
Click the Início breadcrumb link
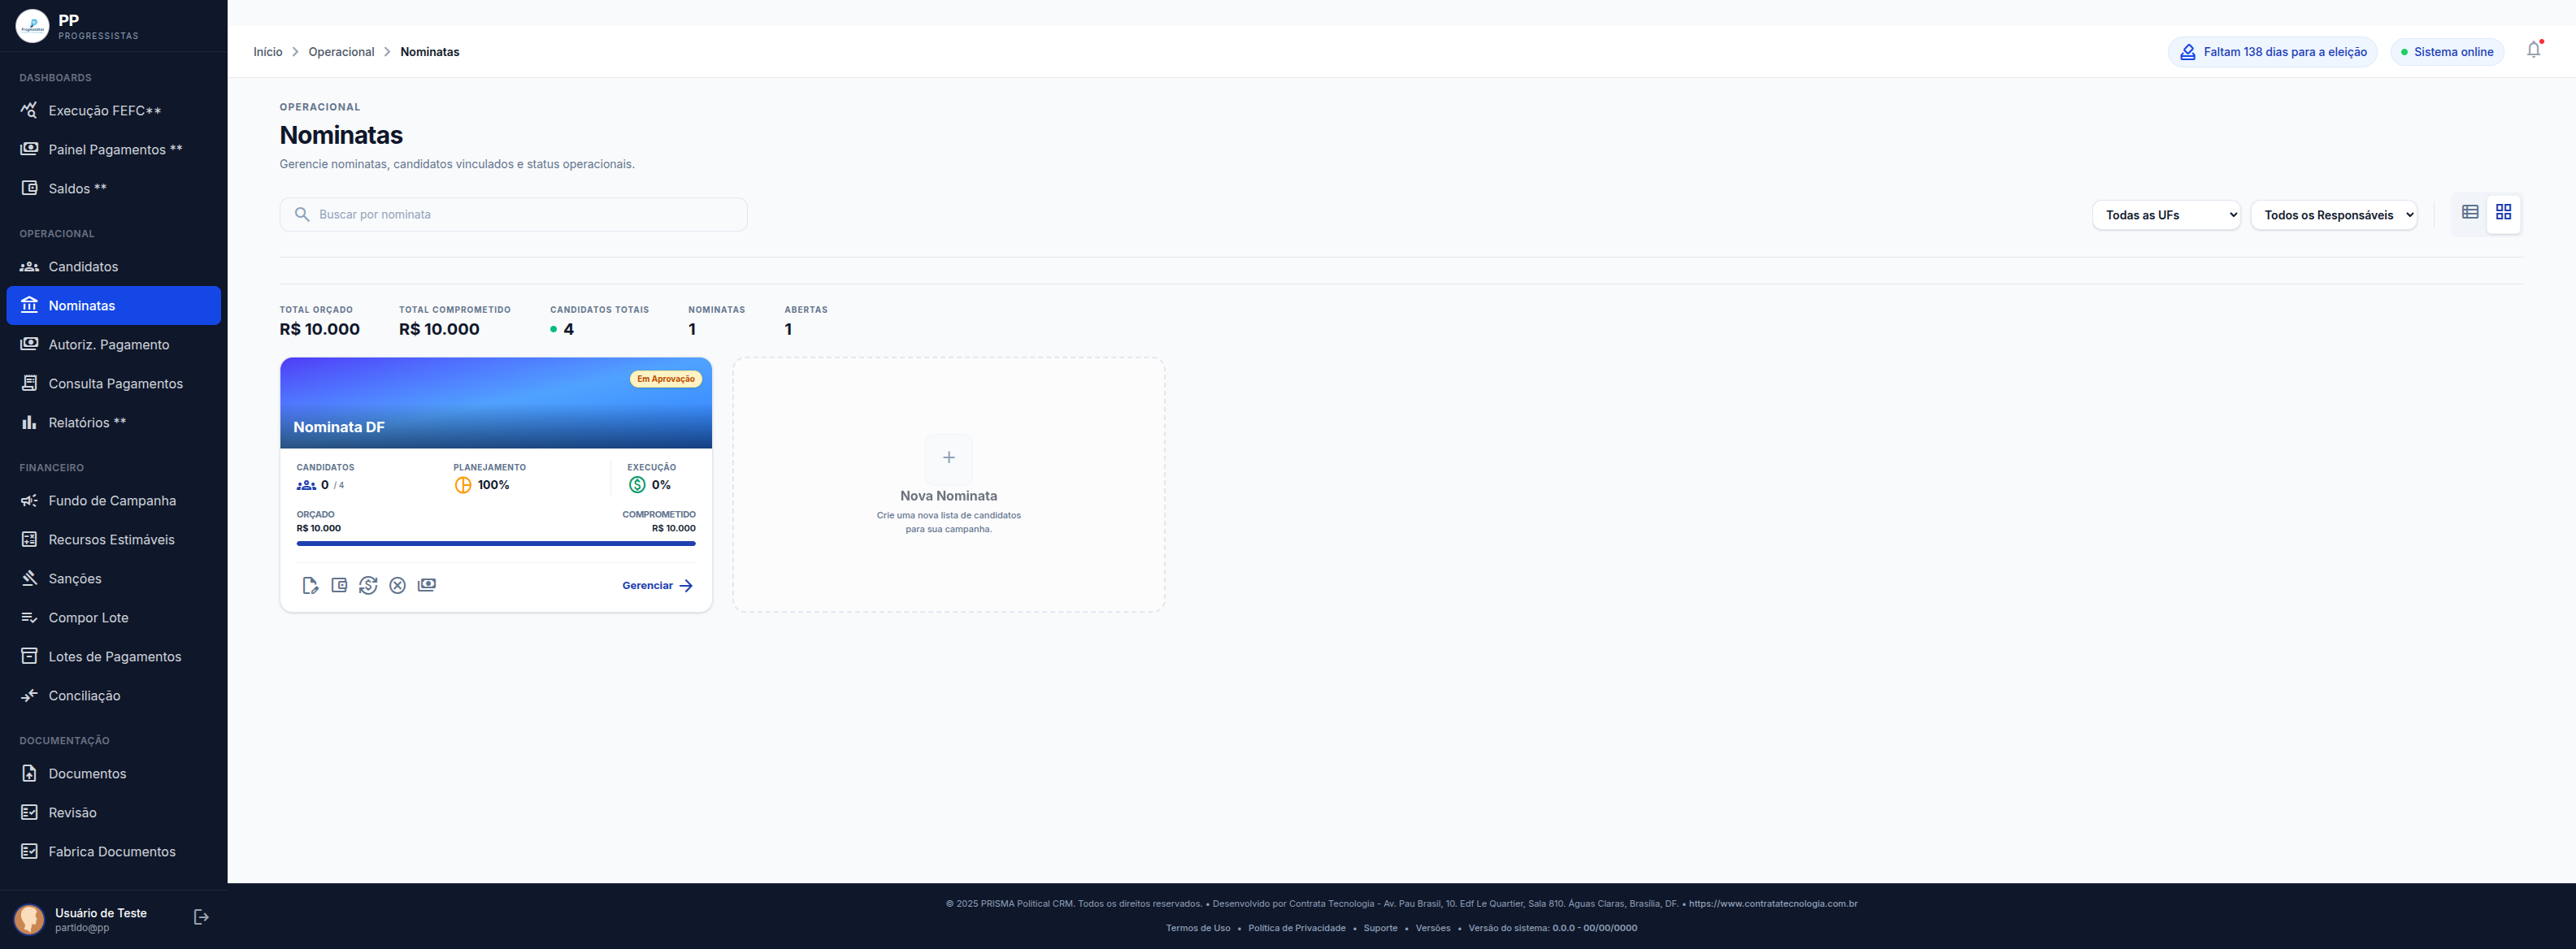268,52
